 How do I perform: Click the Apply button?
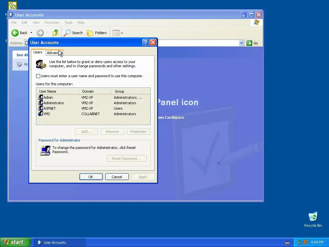(x=143, y=177)
